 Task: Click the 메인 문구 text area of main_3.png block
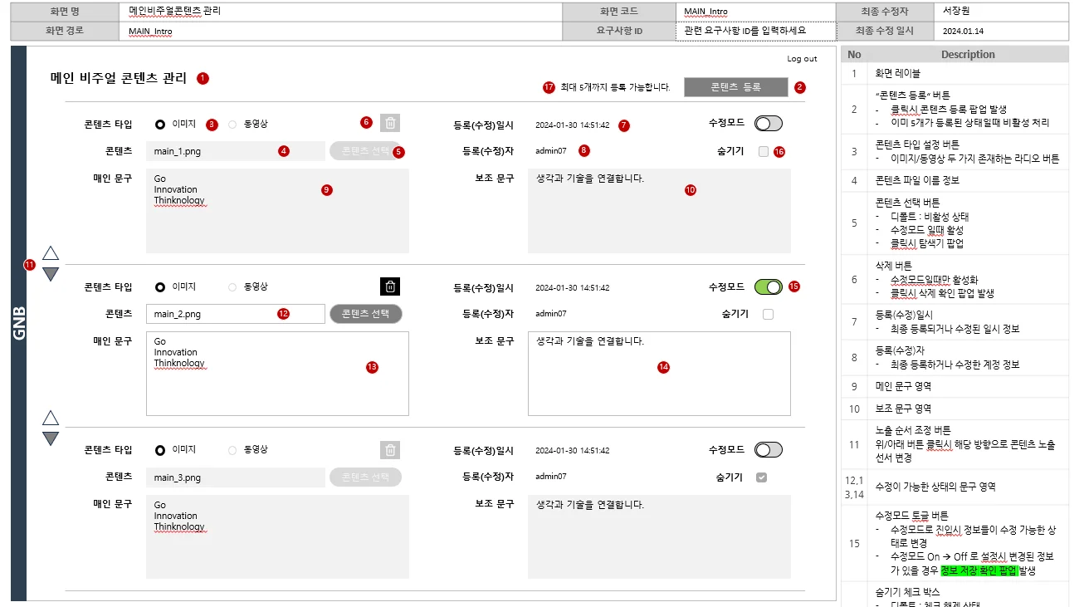(x=277, y=537)
